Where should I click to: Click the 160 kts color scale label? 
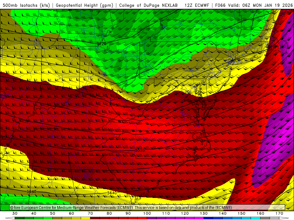click(261, 213)
